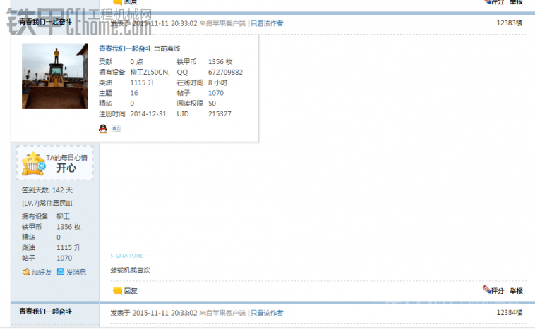Click author name heading of post 12384
The image size is (535, 329).
tap(45, 311)
